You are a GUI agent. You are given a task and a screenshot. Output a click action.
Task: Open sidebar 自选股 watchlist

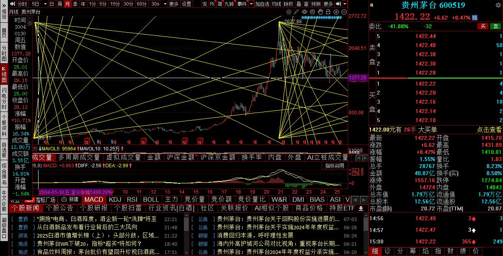tap(4, 150)
